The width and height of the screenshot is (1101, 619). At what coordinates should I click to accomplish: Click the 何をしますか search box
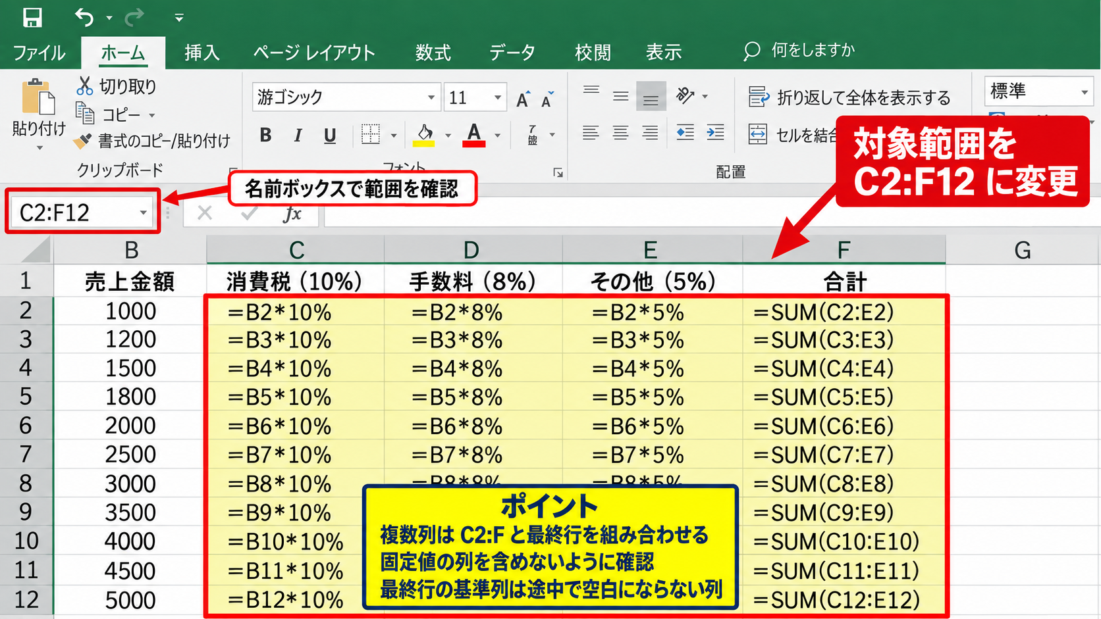799,51
